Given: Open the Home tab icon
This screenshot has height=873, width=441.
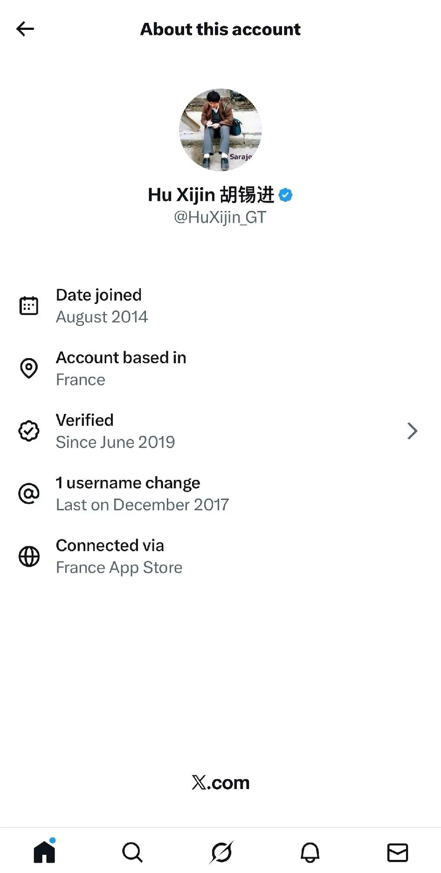Looking at the screenshot, I should pos(45,852).
